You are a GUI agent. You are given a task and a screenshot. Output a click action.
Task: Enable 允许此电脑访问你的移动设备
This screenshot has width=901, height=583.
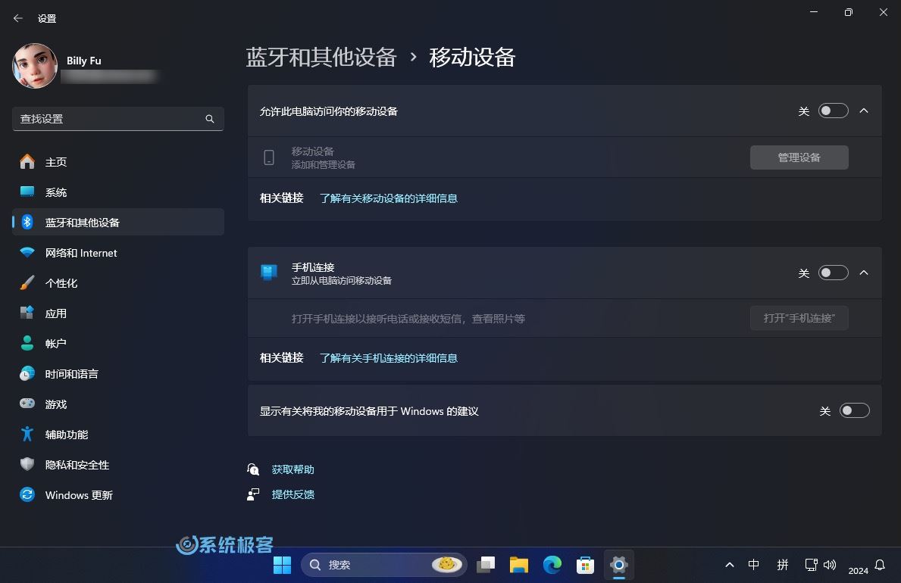coord(833,111)
